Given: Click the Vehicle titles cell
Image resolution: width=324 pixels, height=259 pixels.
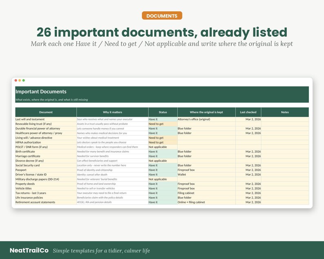Looking at the screenshot, I should coord(46,188).
